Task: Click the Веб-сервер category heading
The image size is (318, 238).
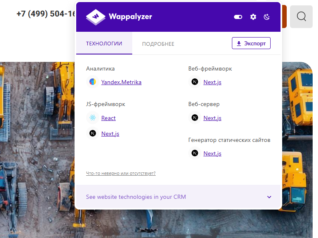Action: pos(204,104)
